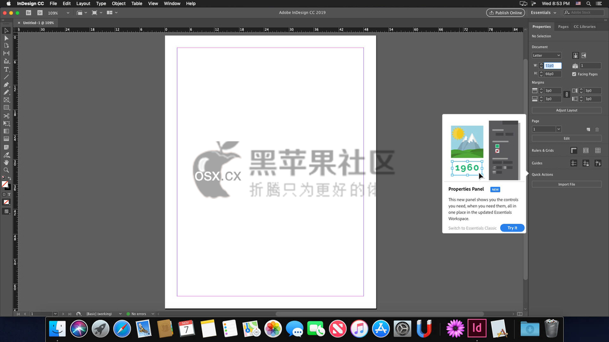Screen dimensions: 609x342
Task: Switch to the CC Libraries tab
Action: [585, 27]
